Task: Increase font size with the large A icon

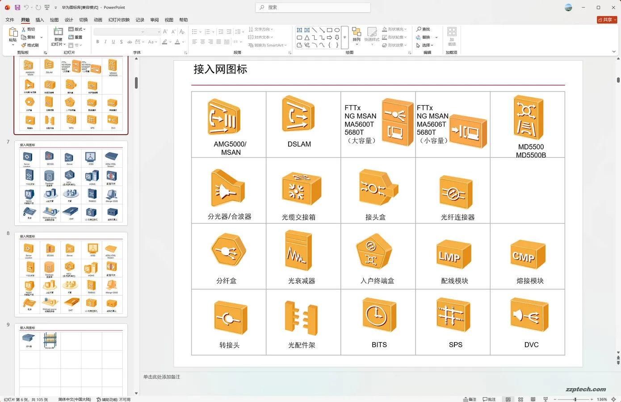Action: tap(165, 32)
